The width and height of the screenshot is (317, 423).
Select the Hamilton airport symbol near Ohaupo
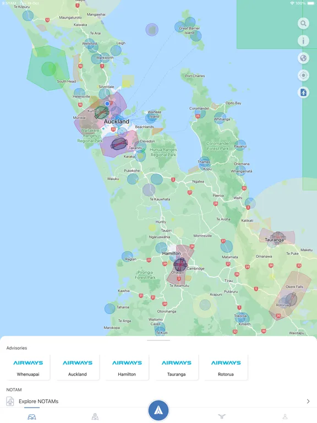tap(180, 264)
